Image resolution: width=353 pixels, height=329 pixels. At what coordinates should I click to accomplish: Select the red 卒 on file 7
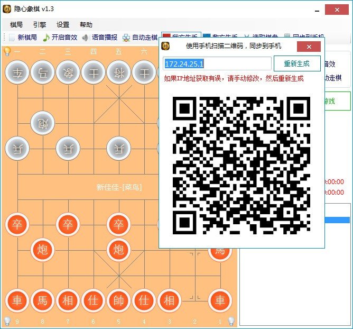click(68, 225)
